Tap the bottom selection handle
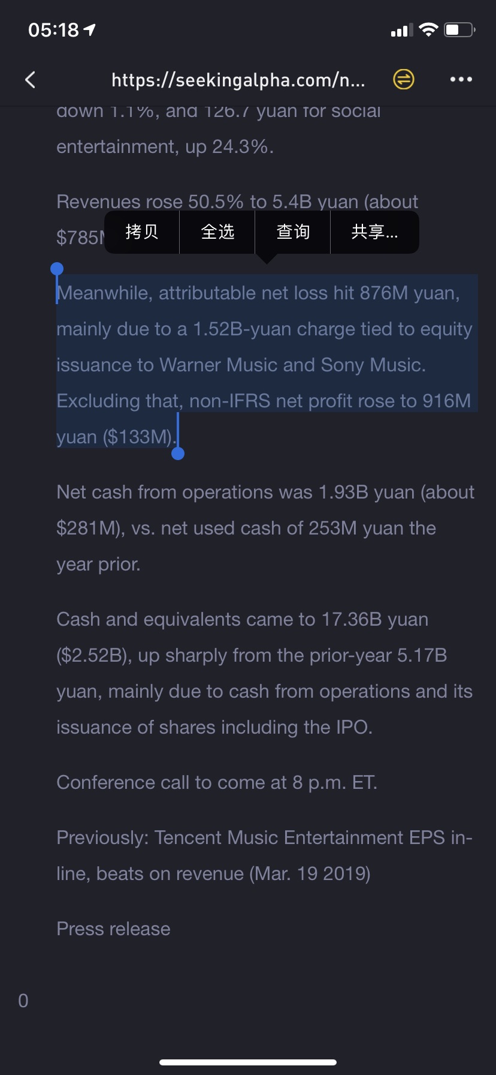Screen dimensions: 496x1075 click(x=178, y=454)
